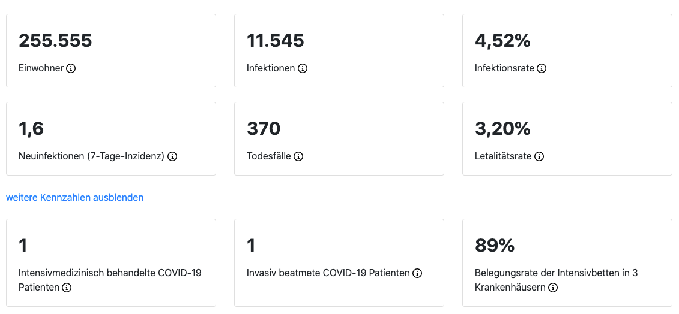Open info icon for Belegungsrate der Intensivbetten

point(553,288)
